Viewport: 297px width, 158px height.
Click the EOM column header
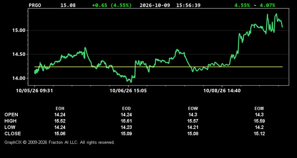259,109
